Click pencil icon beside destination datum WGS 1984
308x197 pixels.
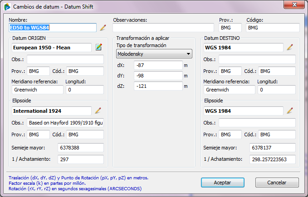coord(290,47)
